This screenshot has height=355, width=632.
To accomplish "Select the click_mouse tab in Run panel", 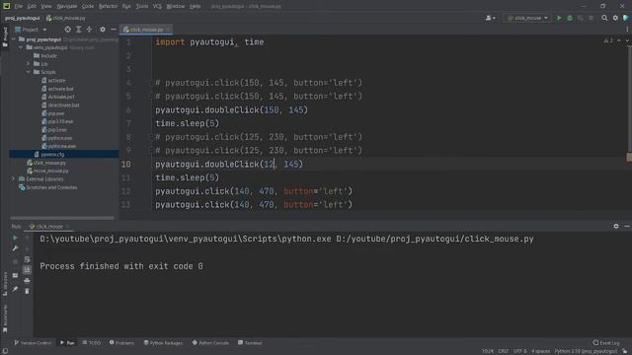I will click(49, 226).
